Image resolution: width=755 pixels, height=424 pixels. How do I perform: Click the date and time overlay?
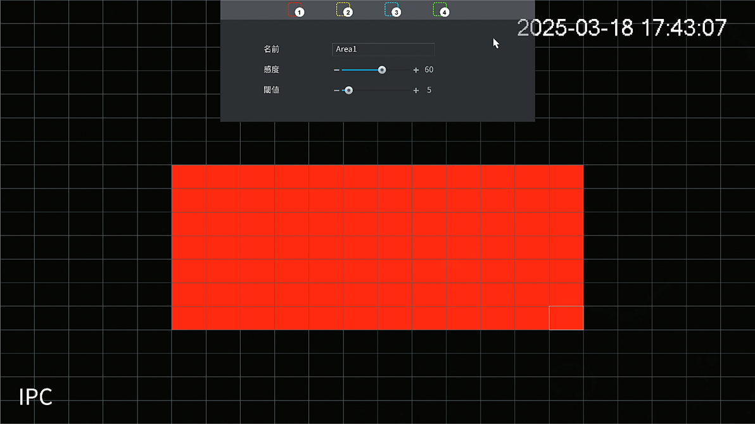tap(621, 28)
